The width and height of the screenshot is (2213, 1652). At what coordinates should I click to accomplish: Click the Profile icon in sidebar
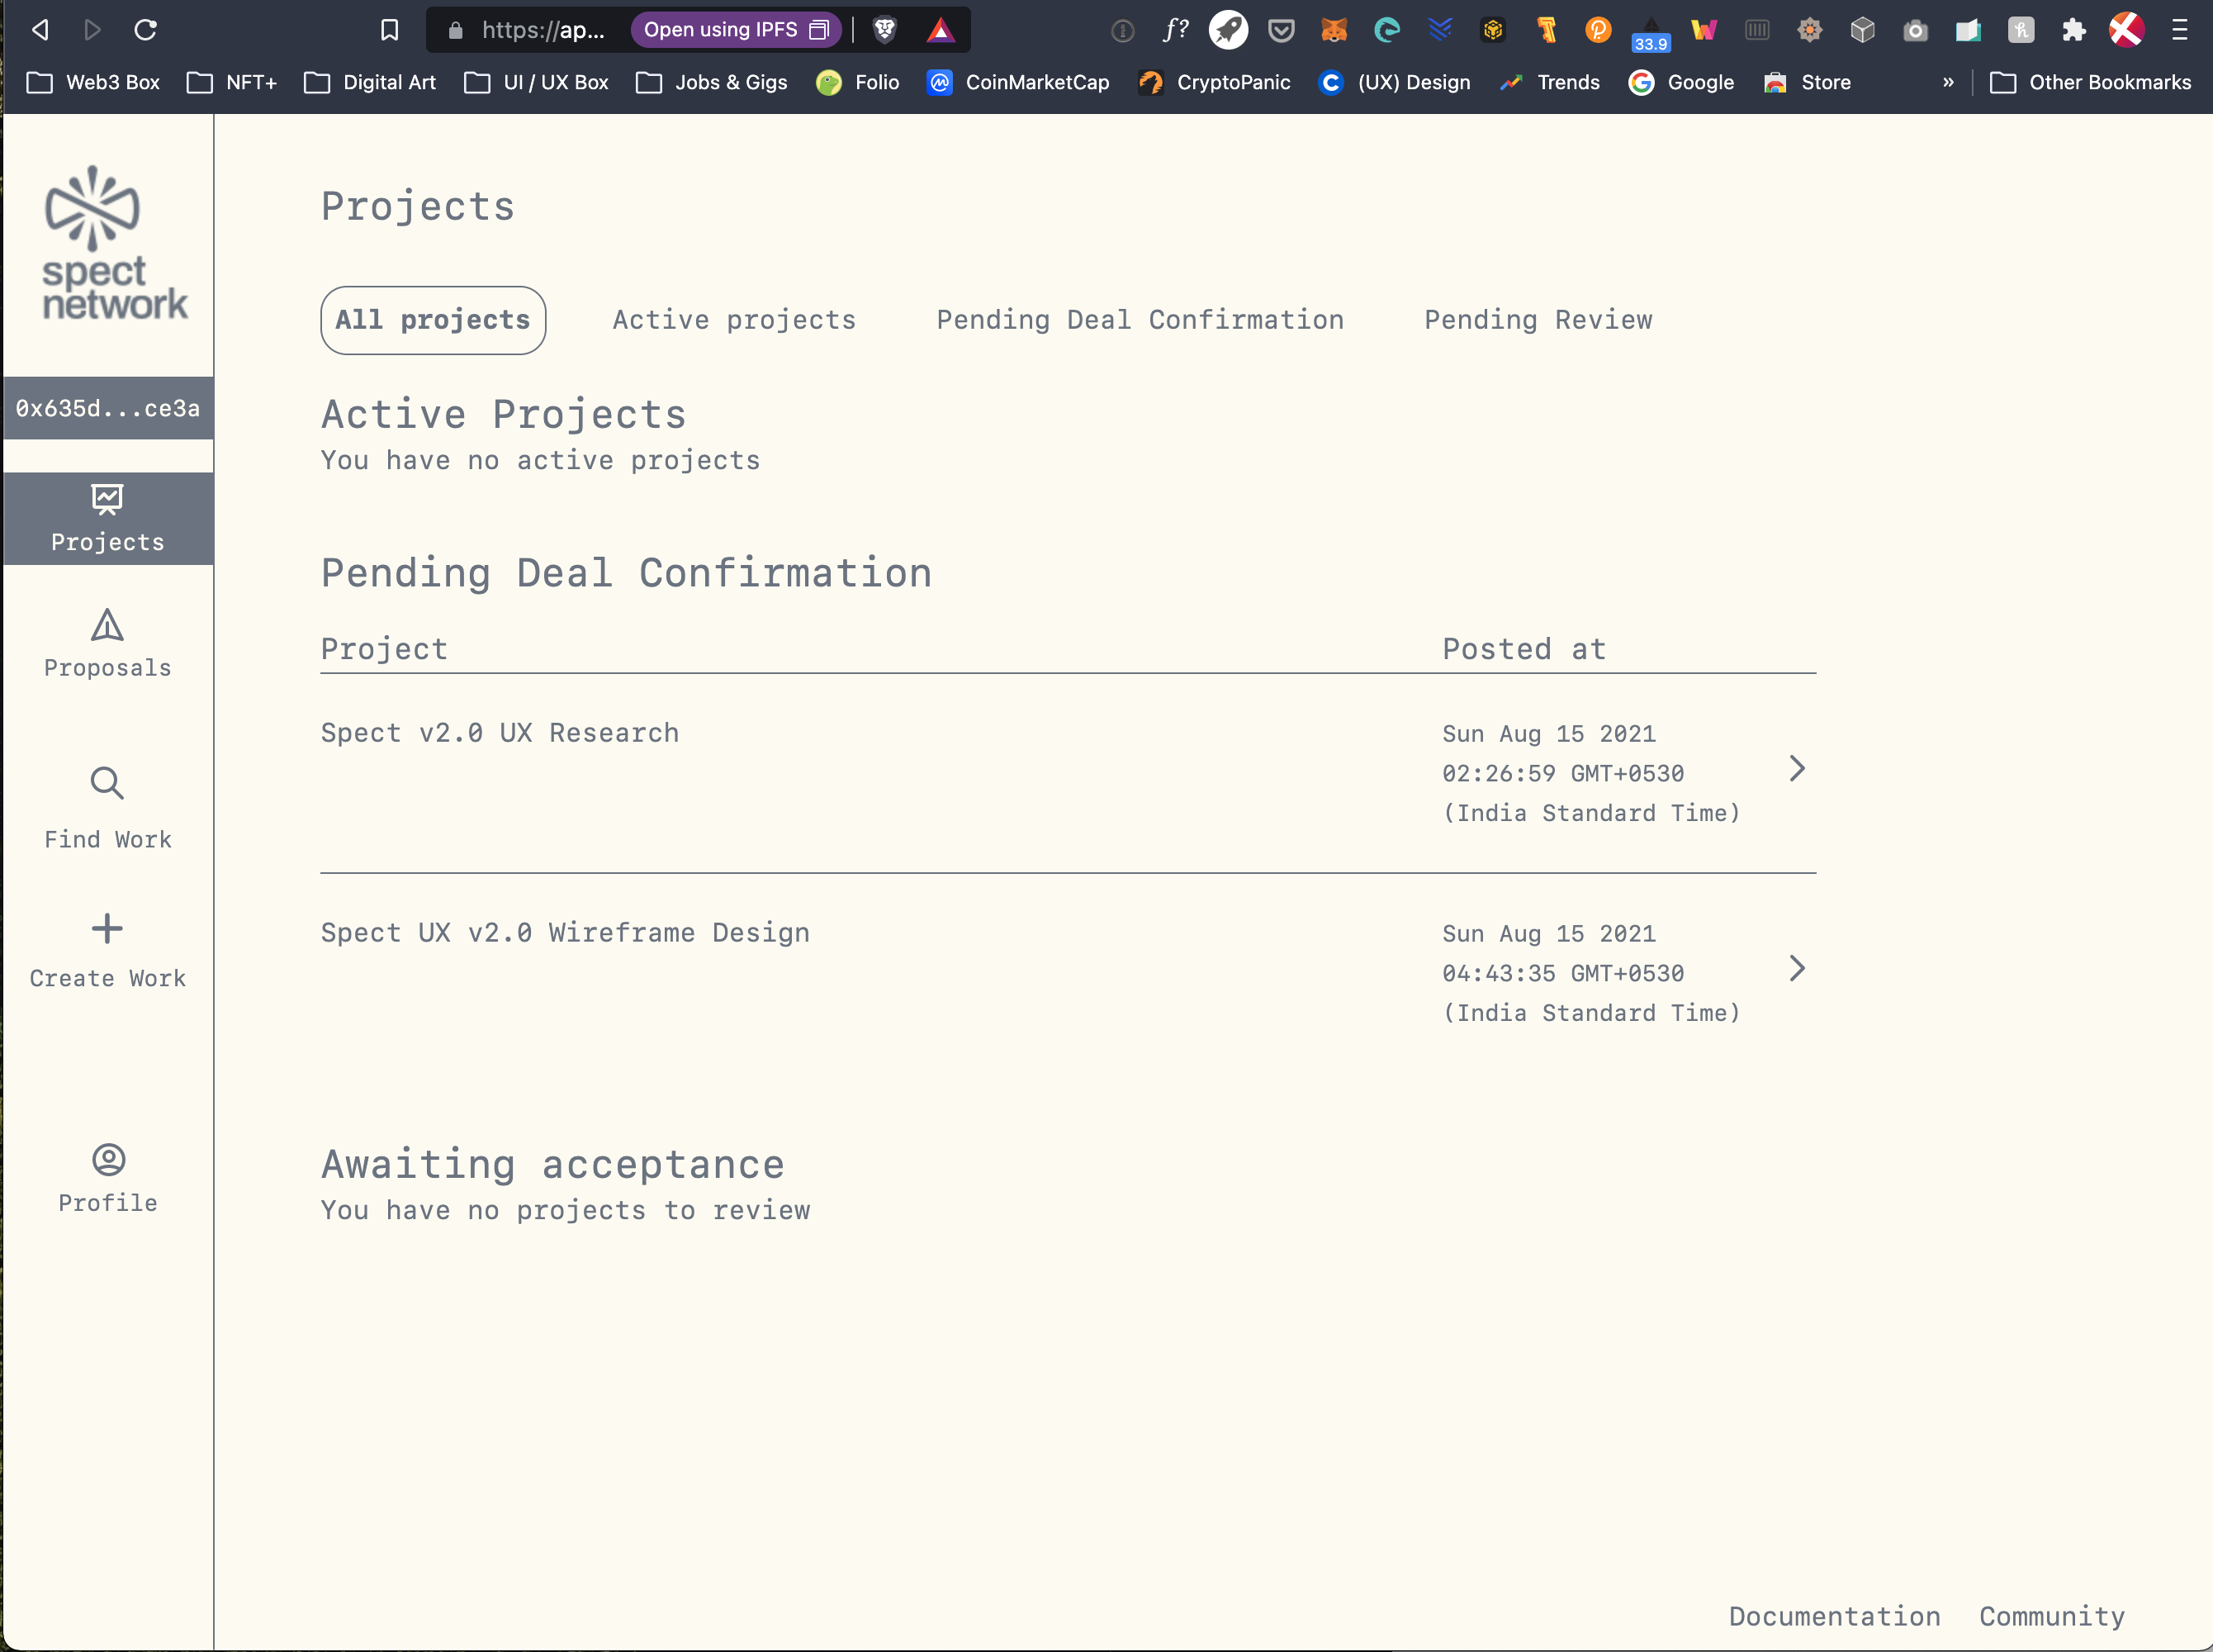click(109, 1159)
